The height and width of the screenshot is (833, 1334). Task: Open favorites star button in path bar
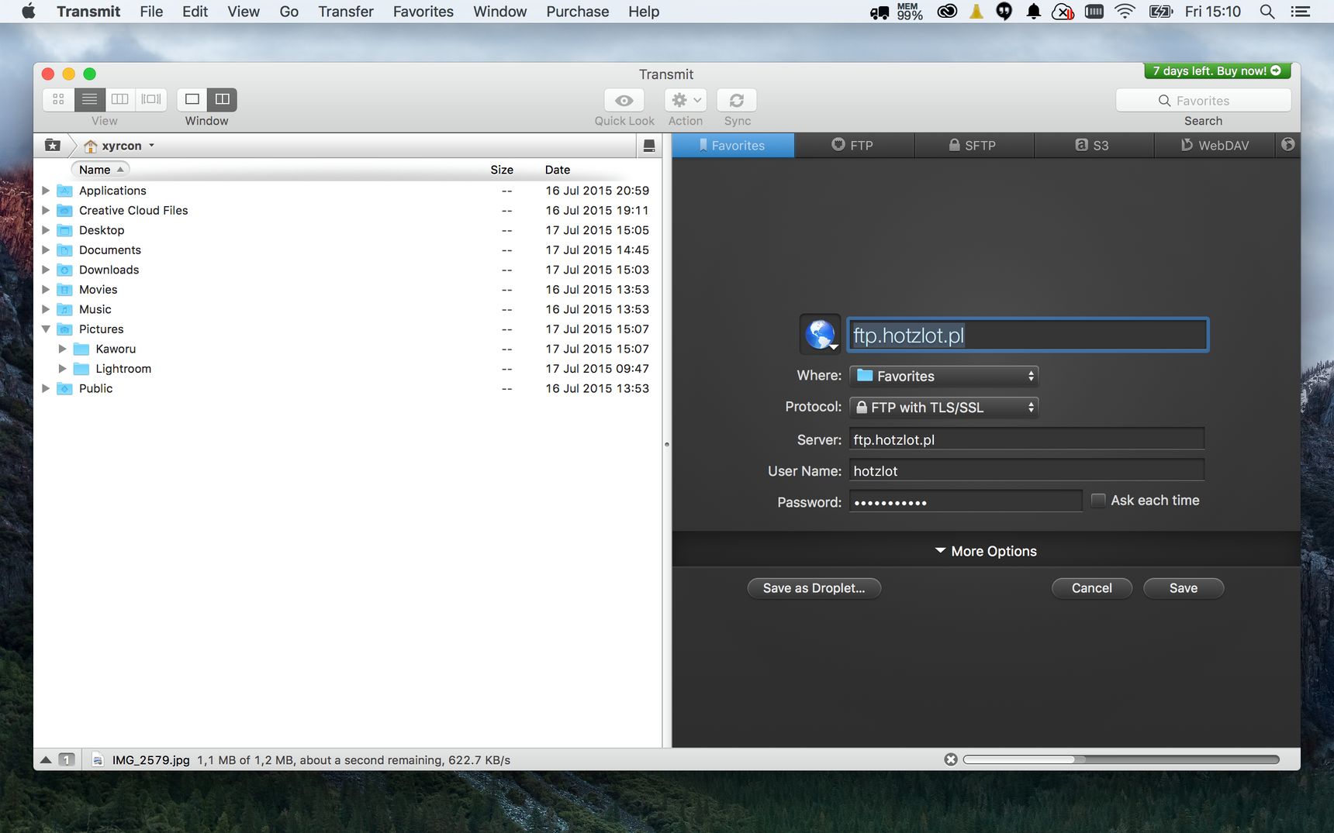pos(53,146)
